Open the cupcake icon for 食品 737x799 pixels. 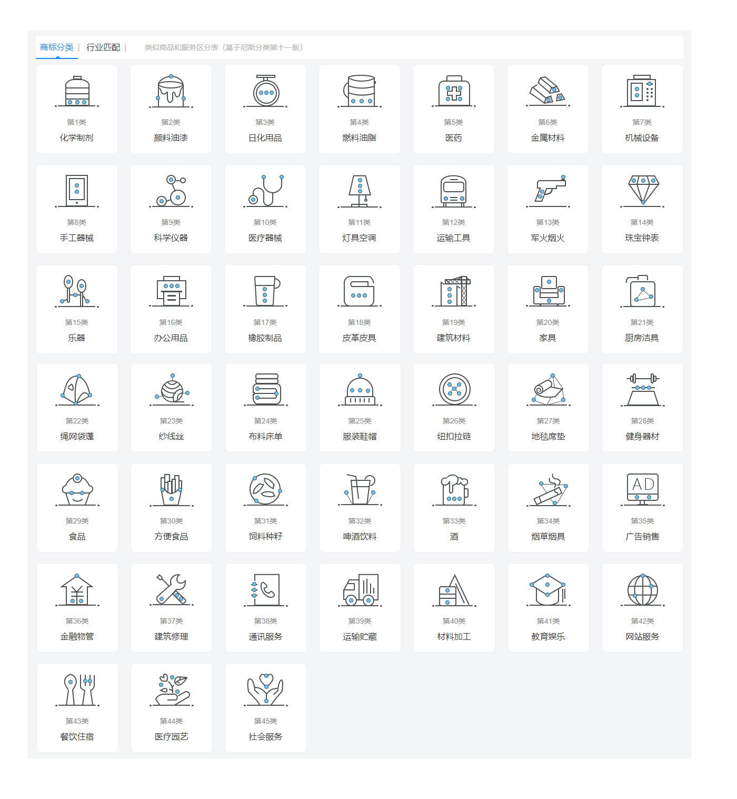click(x=77, y=490)
